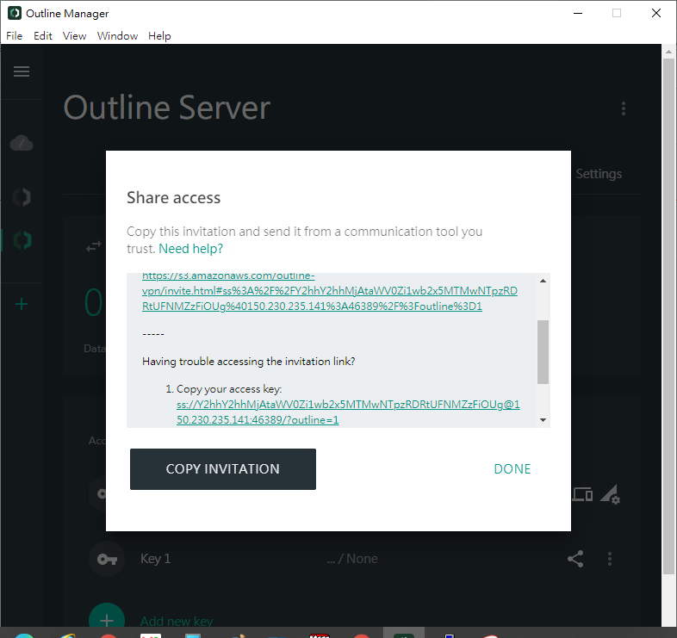Click the green Add new key plus button

107,615
